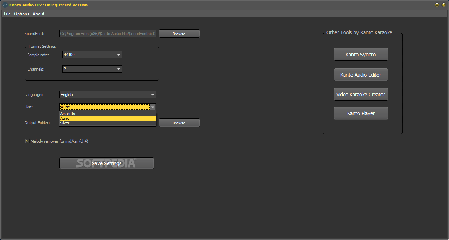Select the Amakrits skin option
This screenshot has width=449, height=240.
pos(108,114)
